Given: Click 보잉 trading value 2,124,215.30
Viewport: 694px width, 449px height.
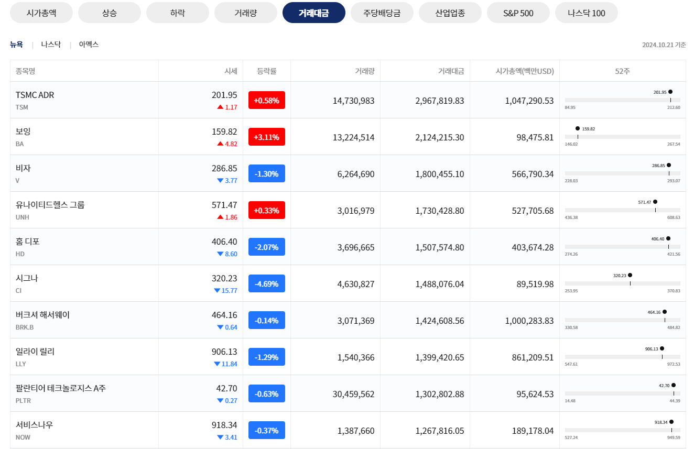Looking at the screenshot, I should pos(440,137).
